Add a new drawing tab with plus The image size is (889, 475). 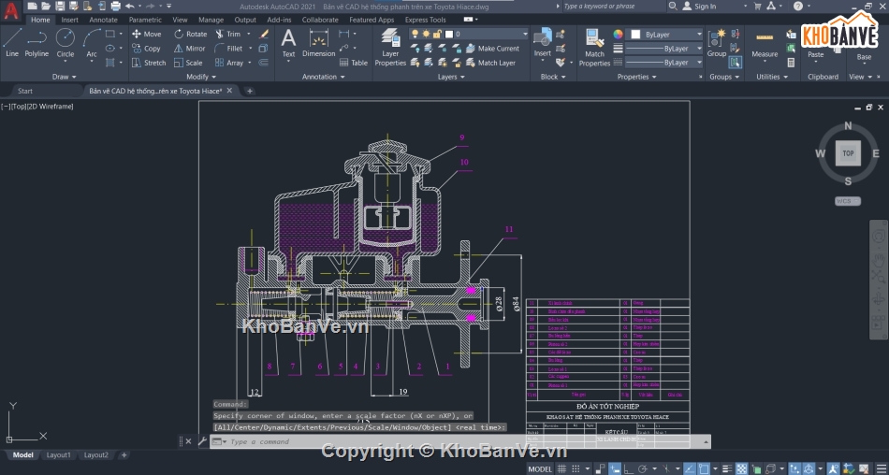click(x=250, y=91)
